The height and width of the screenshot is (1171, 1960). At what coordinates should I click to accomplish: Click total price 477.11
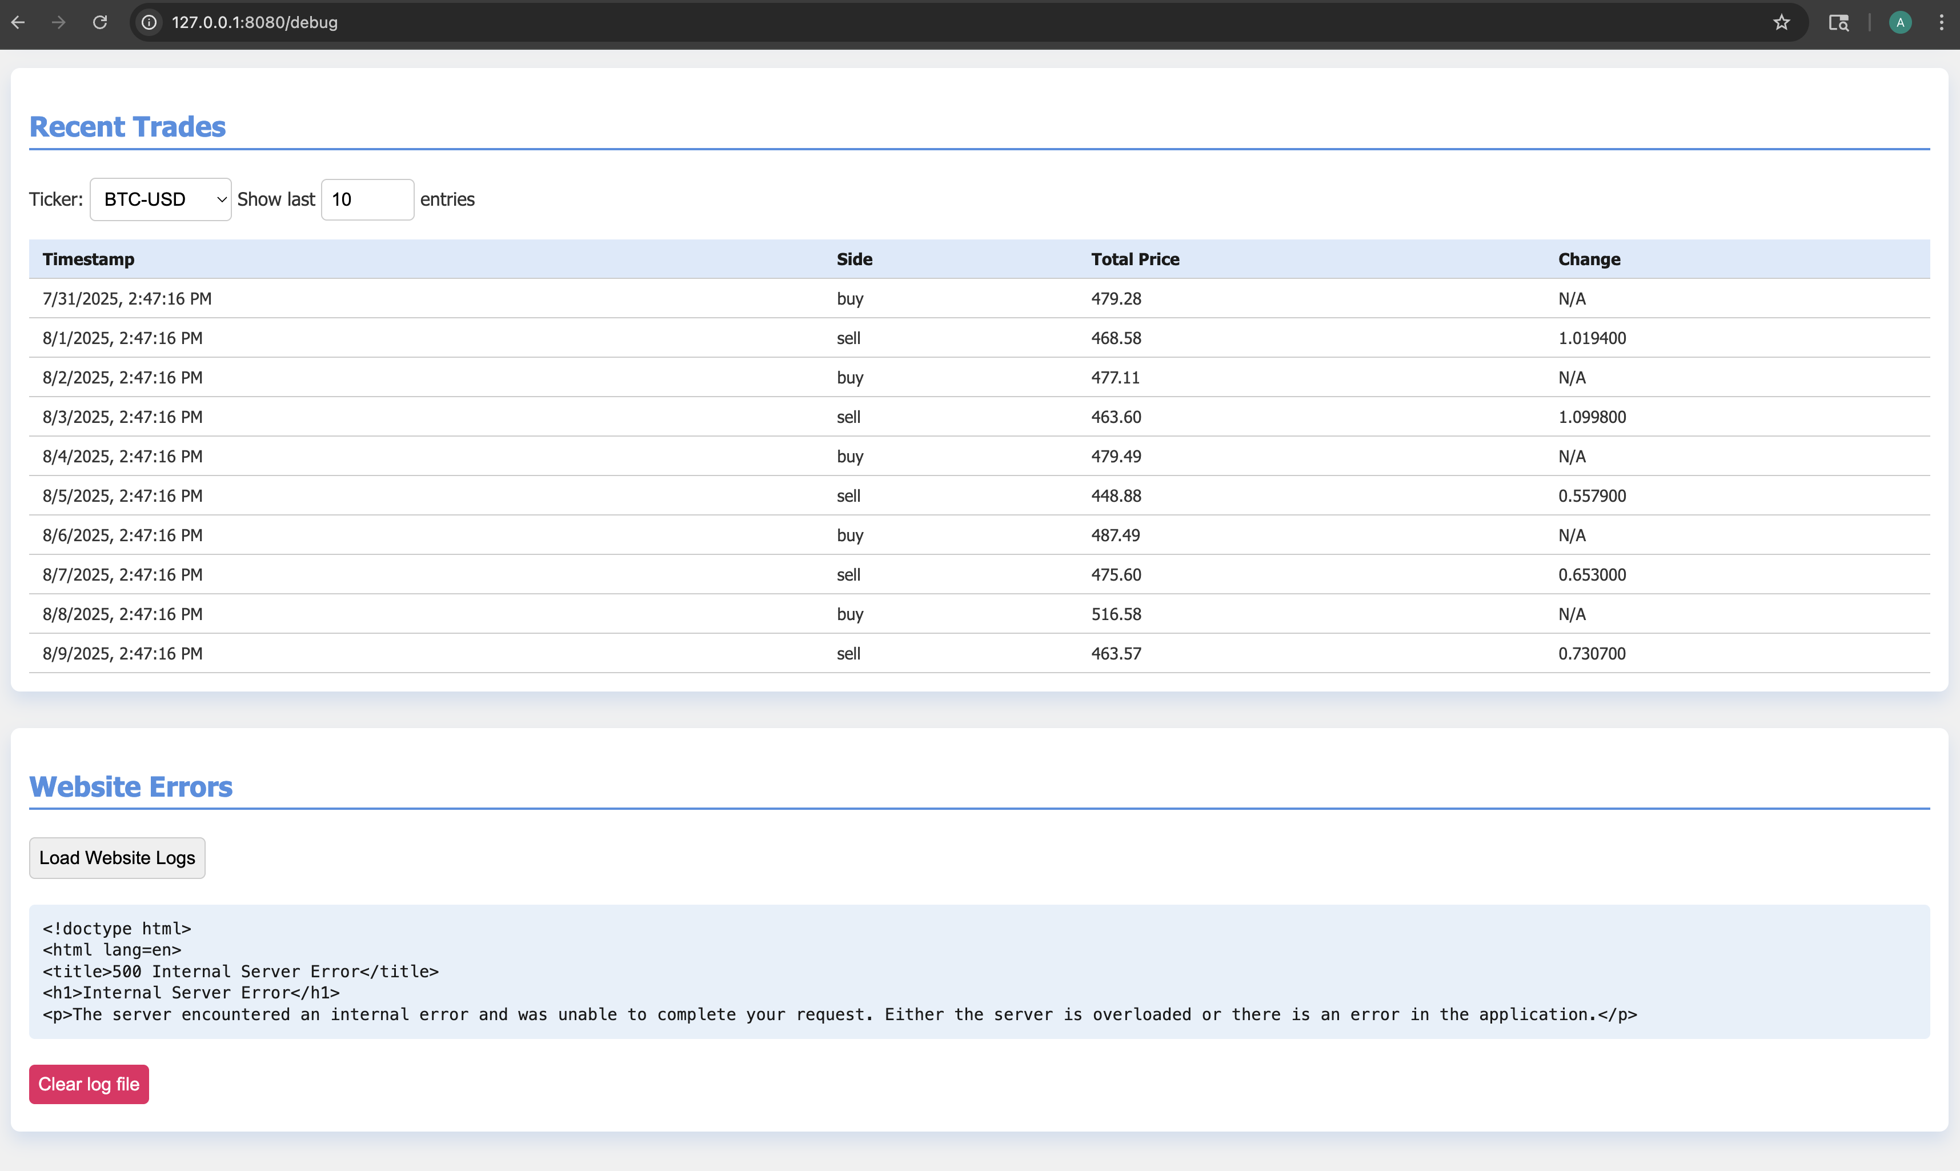(1115, 377)
